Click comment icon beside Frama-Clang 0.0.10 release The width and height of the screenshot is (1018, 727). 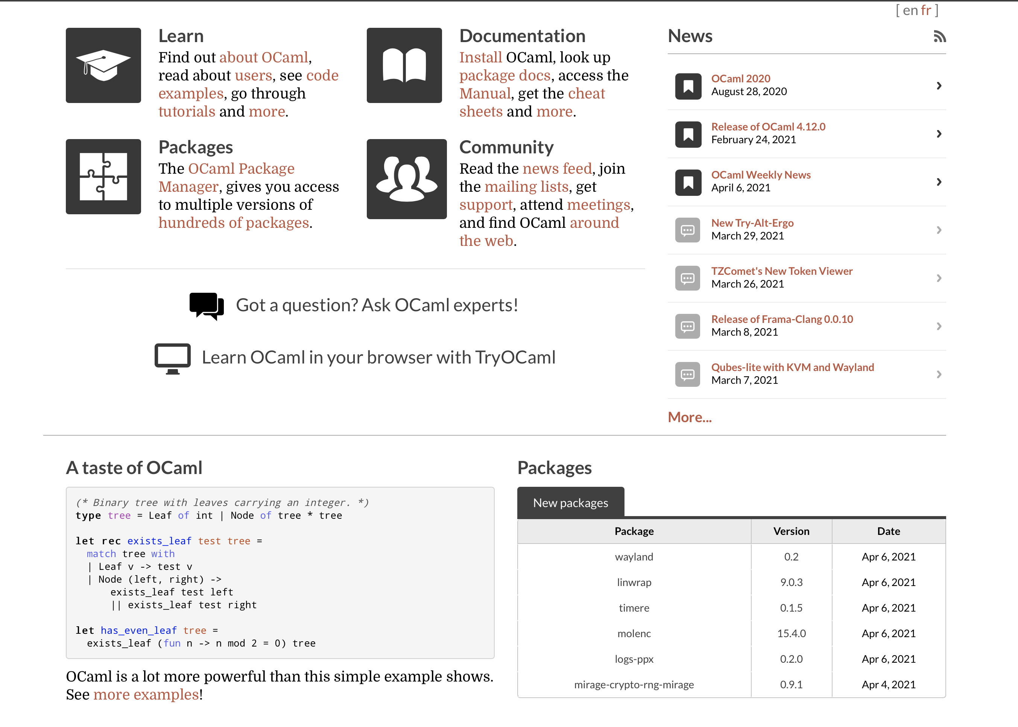[x=688, y=326]
